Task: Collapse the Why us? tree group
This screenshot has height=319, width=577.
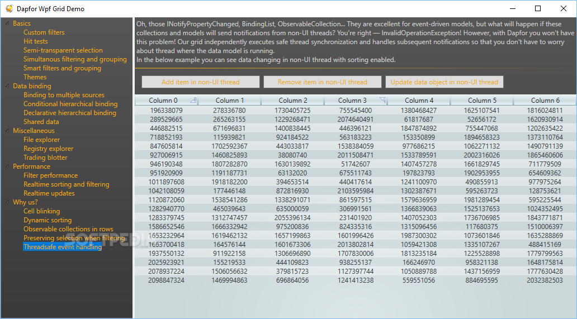Action: (7, 202)
